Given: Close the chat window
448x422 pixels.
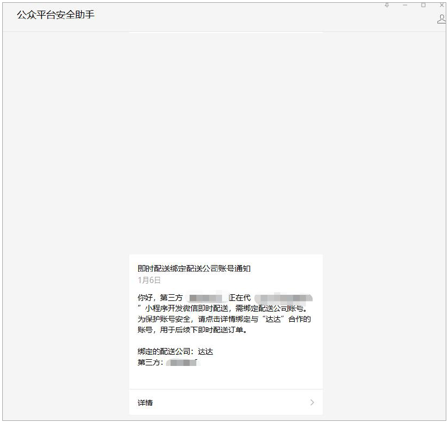Looking at the screenshot, I should point(441,5).
